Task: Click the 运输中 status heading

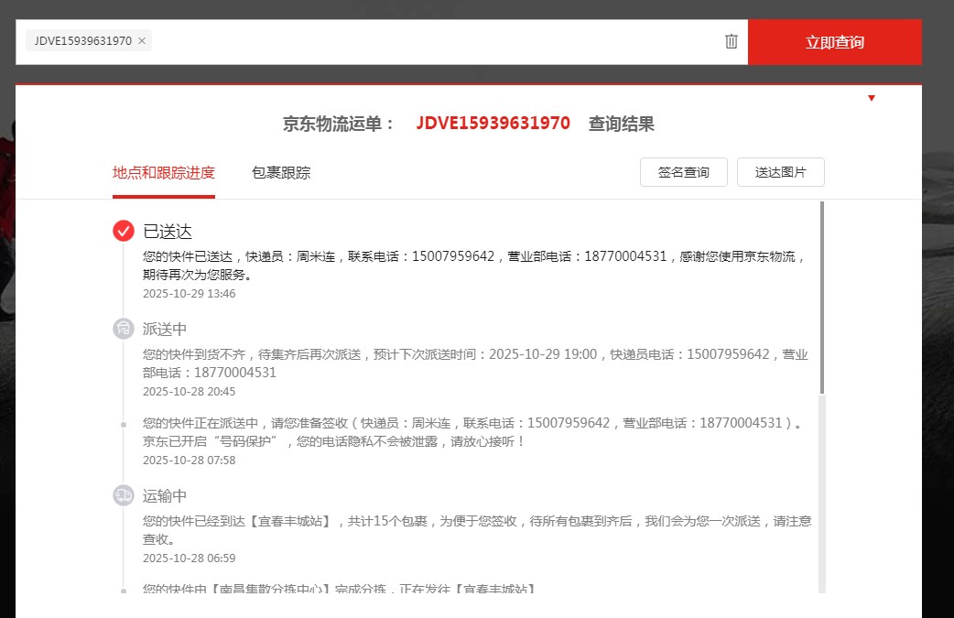Action: click(165, 495)
